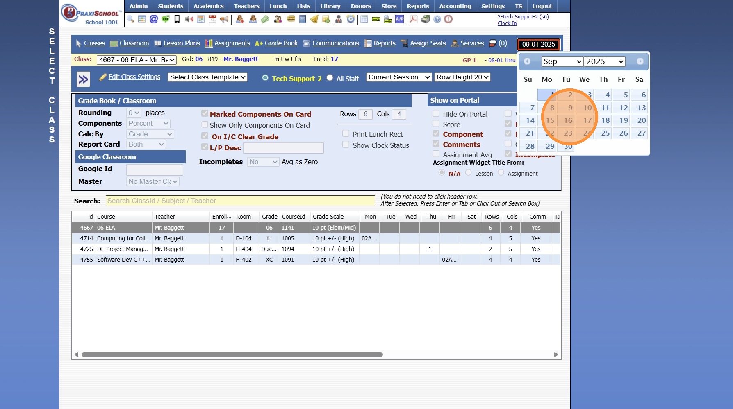Viewport: 733px width, 409px height.
Task: Click the mobile phone toolbar icon
Action: click(x=177, y=19)
